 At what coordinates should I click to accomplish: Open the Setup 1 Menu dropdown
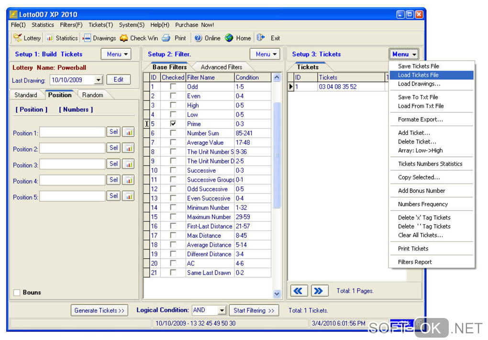[x=116, y=54]
